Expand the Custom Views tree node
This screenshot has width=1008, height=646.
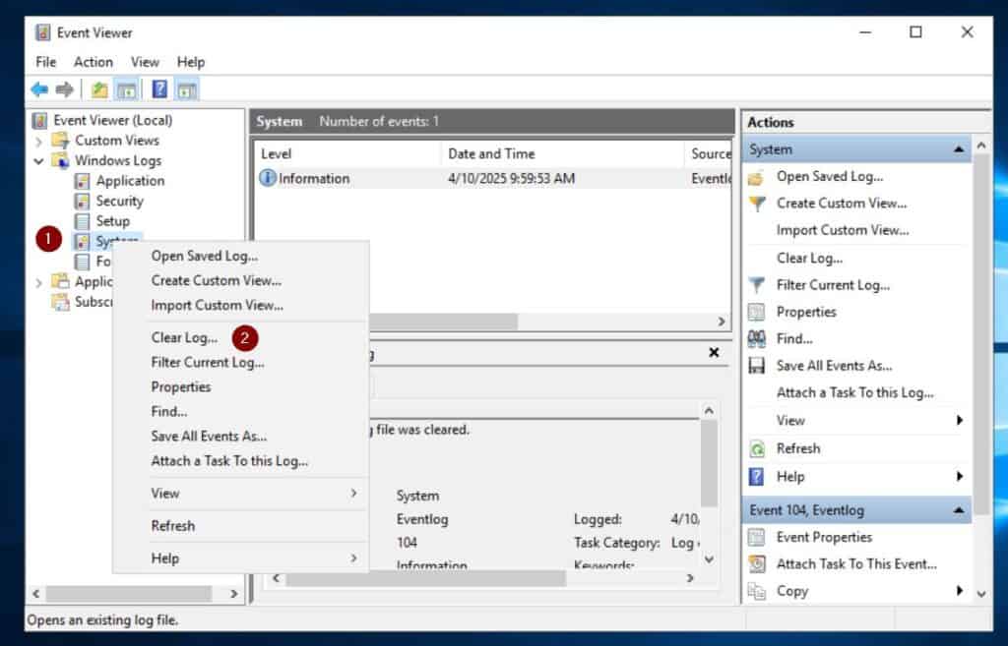click(38, 141)
